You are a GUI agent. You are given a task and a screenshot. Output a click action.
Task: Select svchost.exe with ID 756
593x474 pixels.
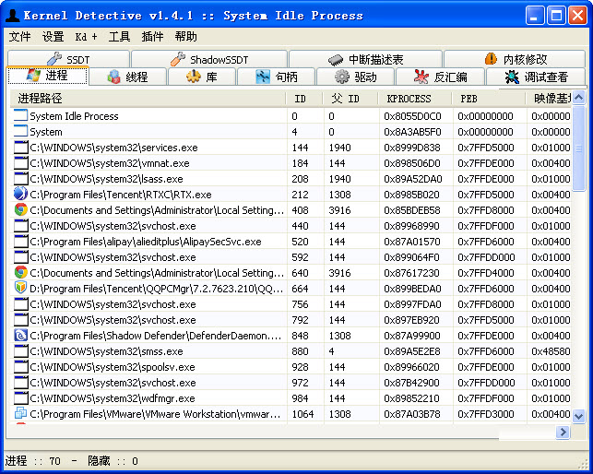(x=291, y=303)
